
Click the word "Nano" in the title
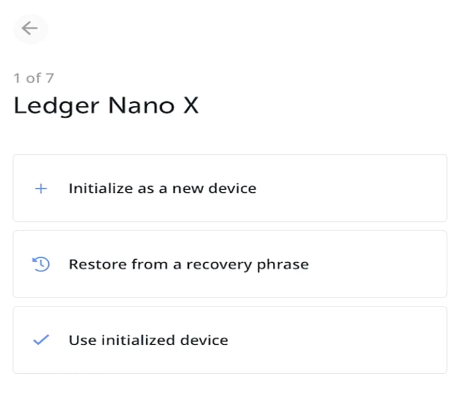tap(142, 105)
